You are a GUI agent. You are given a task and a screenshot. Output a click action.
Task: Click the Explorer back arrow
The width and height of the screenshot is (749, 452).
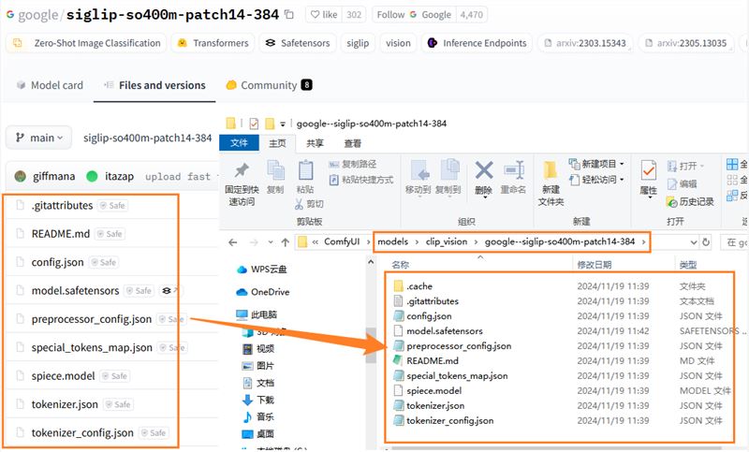[x=232, y=242]
